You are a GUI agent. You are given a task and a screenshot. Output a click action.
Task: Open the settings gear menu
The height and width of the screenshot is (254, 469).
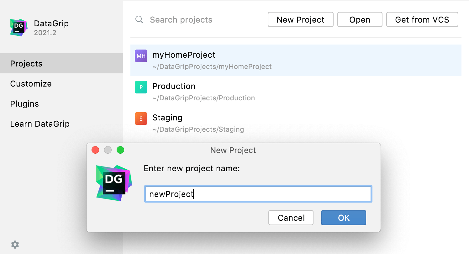(15, 244)
